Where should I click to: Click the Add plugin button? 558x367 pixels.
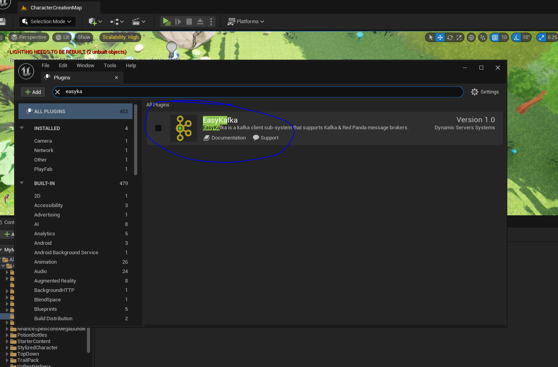point(33,92)
